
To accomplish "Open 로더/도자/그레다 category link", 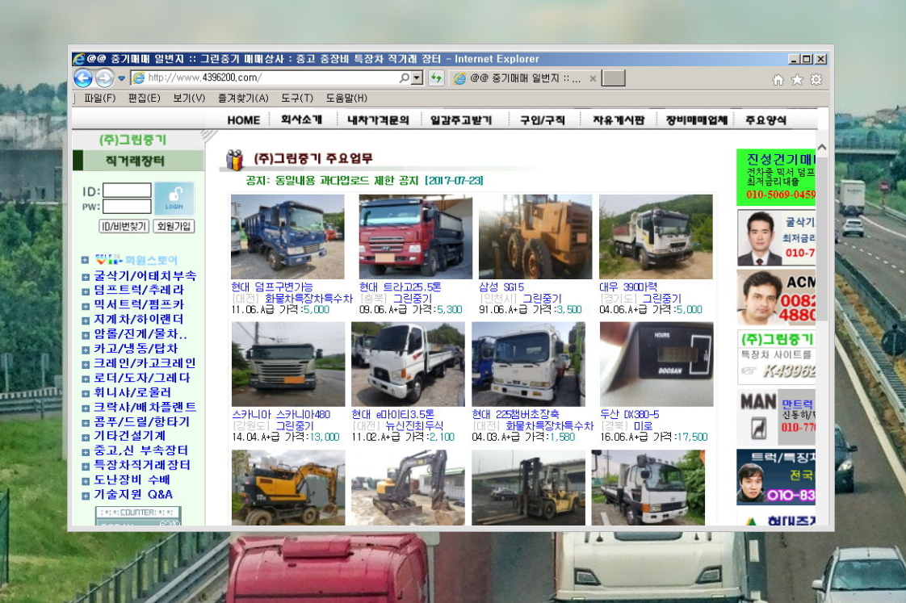I will point(141,378).
